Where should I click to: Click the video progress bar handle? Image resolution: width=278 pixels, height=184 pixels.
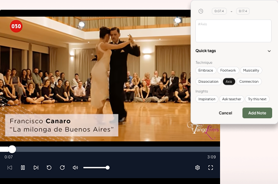tap(12, 149)
